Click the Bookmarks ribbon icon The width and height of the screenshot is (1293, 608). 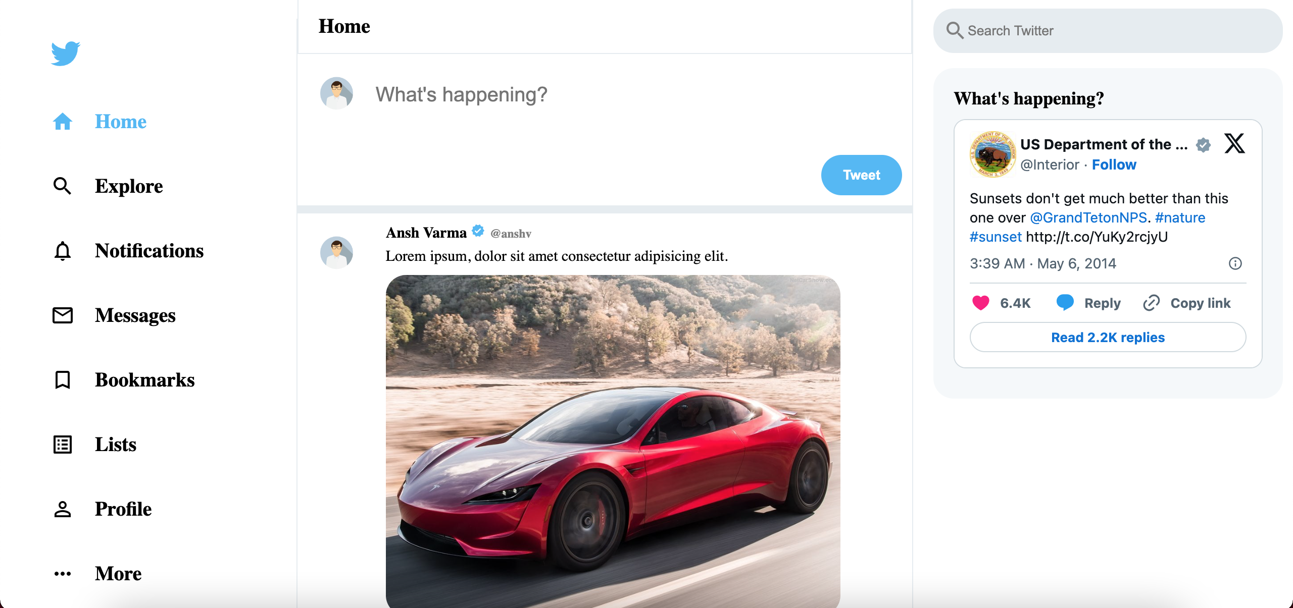click(x=63, y=380)
